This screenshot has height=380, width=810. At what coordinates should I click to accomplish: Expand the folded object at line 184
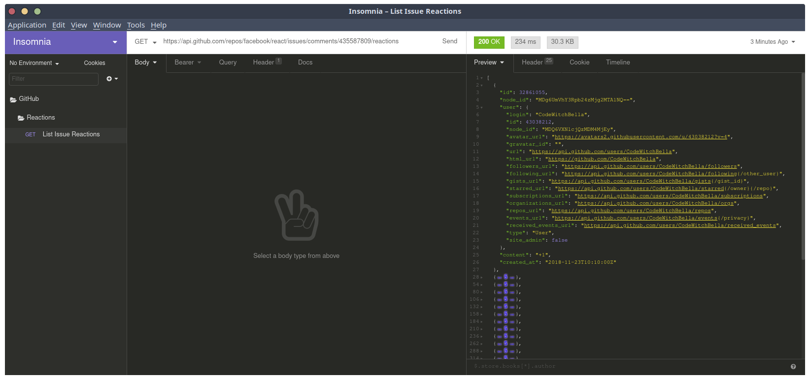482,321
